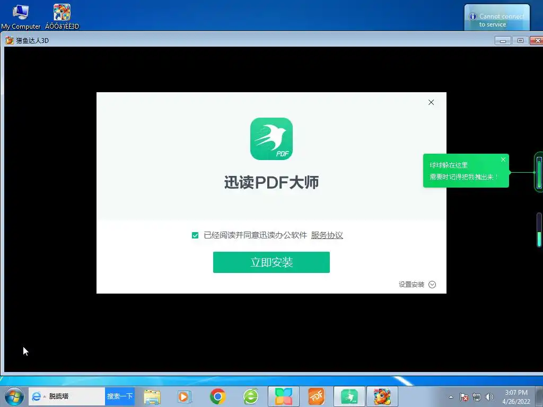Click the info icon in the service notification
This screenshot has width=543, height=407.
tap(472, 16)
